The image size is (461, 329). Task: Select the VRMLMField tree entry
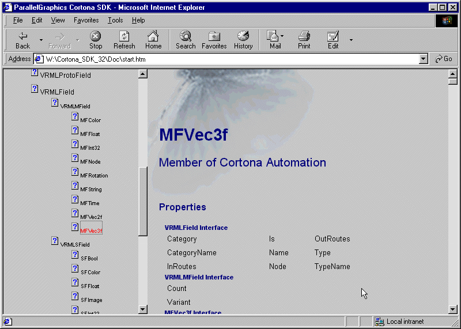tap(75, 107)
